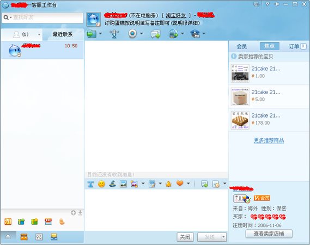Open the remote assistance dropdown arrow
Screen dimensions: 310x245
[x=183, y=34]
